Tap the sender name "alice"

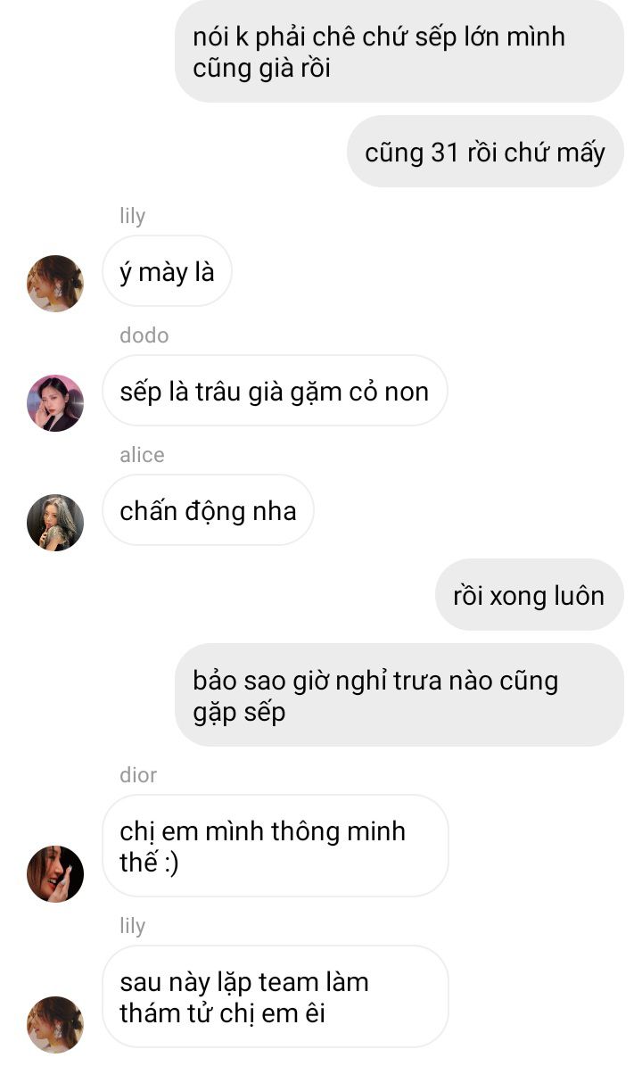tap(142, 455)
